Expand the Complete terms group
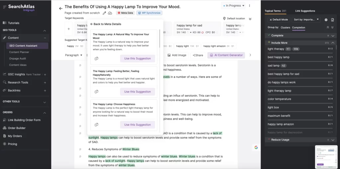Viewport: 340px width, 169px height. pyautogui.click(x=333, y=36)
